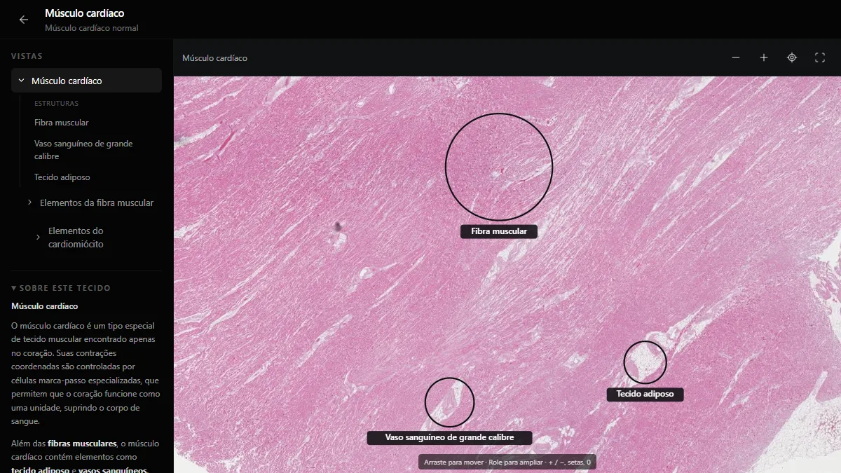
Task: Go back using the arrow icon
Action: [24, 20]
